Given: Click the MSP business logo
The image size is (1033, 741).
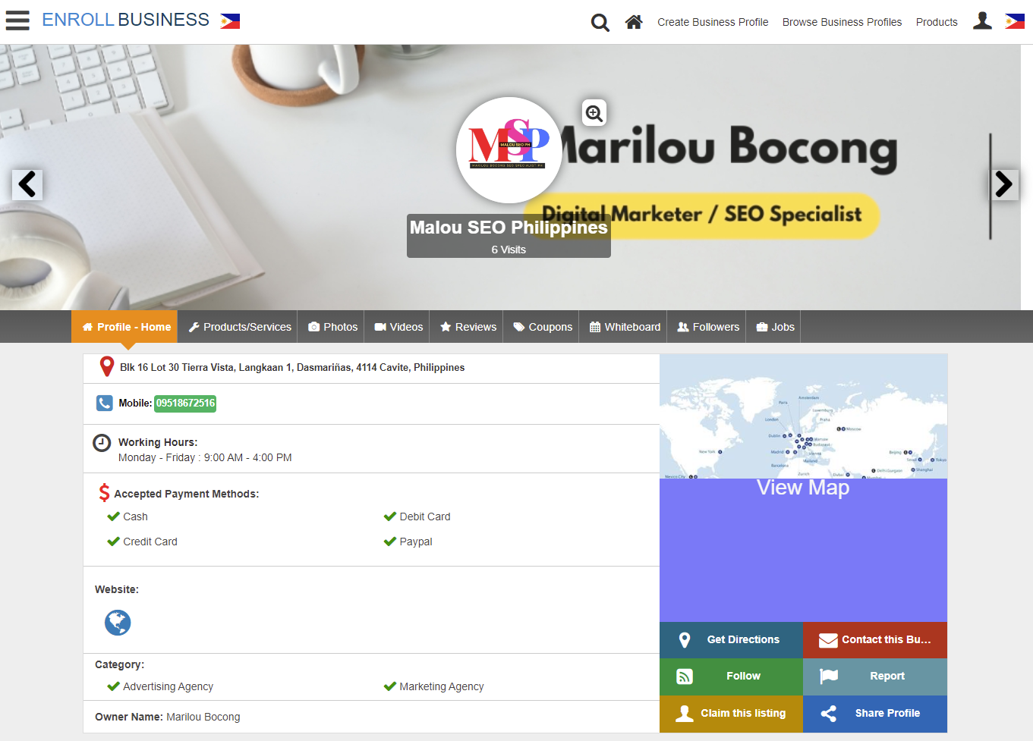Looking at the screenshot, I should point(509,150).
